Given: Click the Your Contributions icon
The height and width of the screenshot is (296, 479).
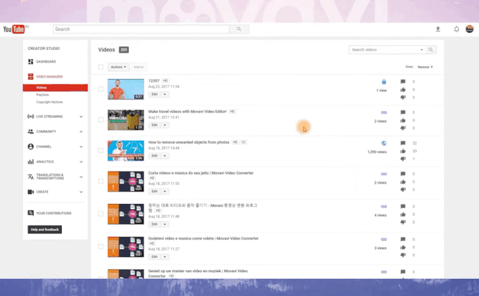Looking at the screenshot, I should [x=30, y=213].
